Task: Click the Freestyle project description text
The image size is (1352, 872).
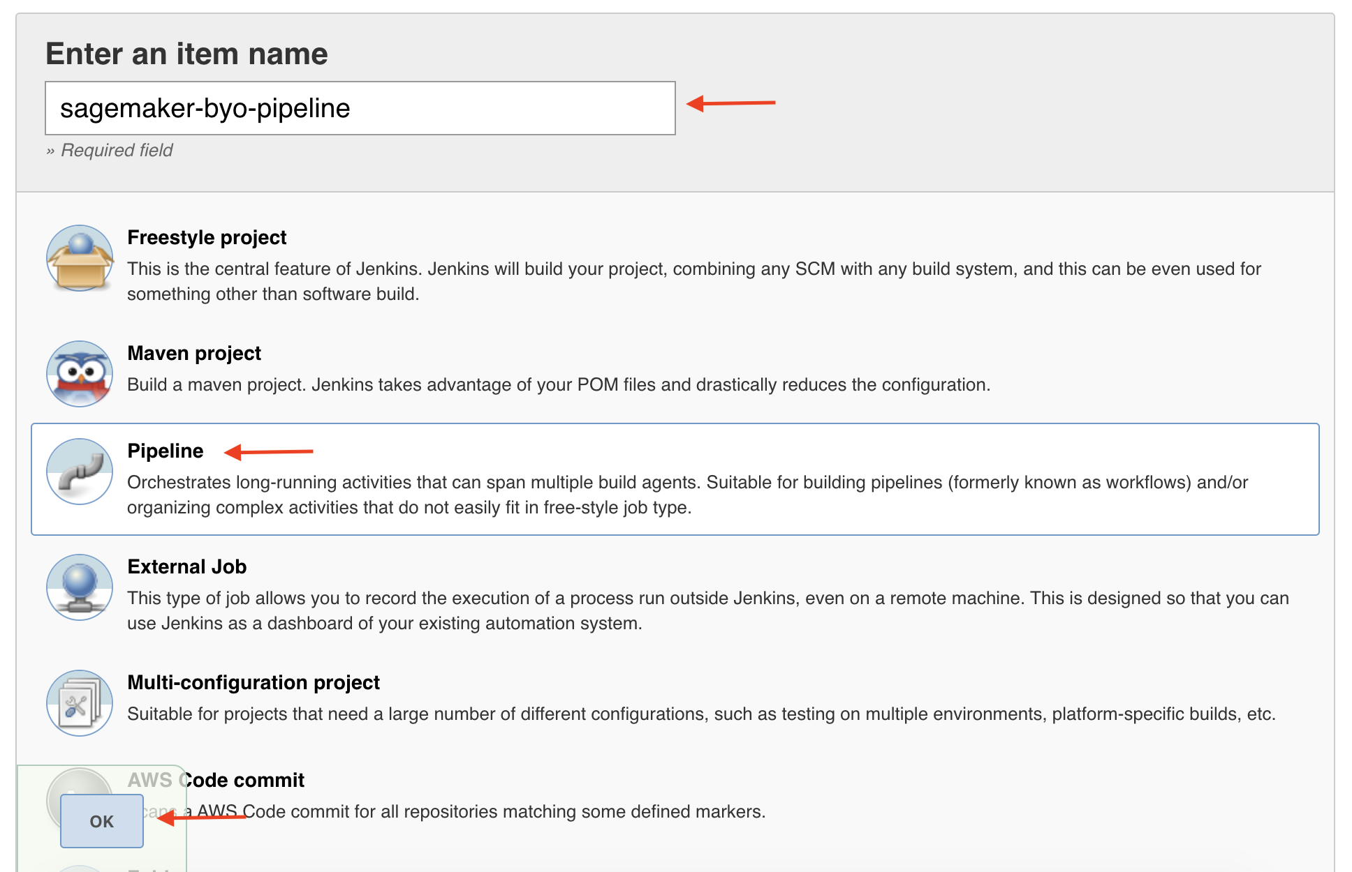Action: click(x=693, y=281)
